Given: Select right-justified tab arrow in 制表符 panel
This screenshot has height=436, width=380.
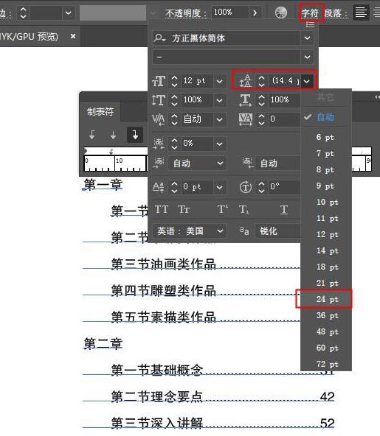Looking at the screenshot, I should click(x=135, y=135).
